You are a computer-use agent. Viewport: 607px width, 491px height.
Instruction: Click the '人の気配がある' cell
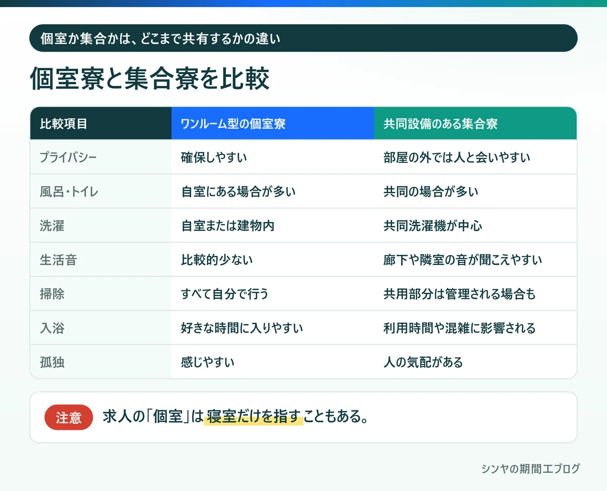pos(475,362)
